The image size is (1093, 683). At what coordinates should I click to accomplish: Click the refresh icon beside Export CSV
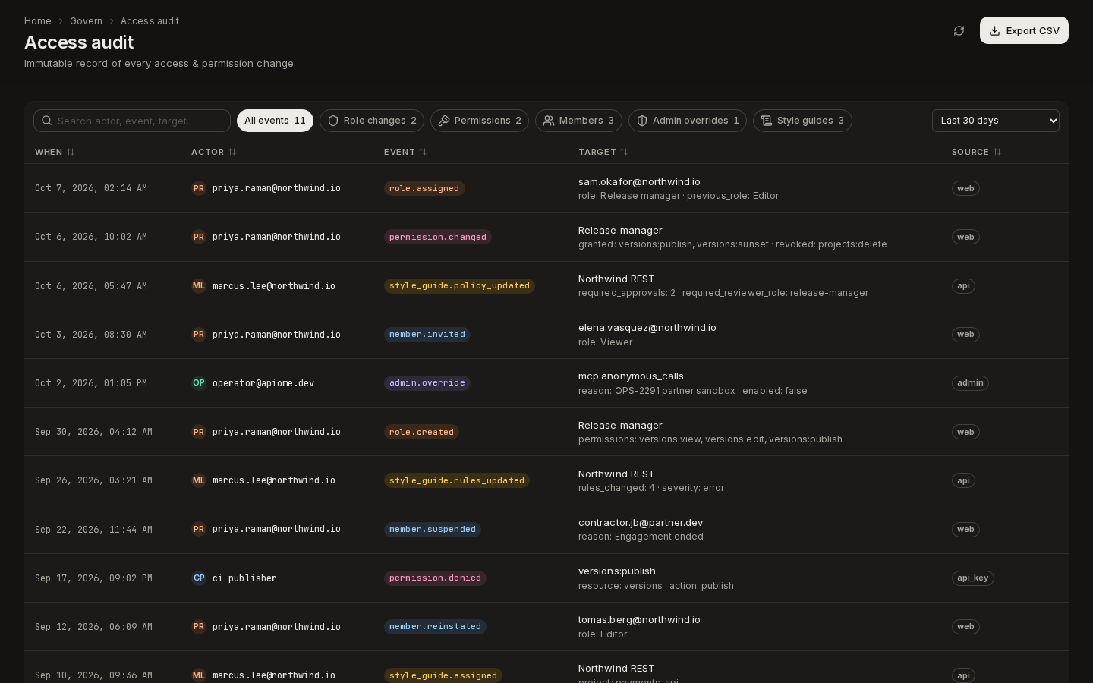point(959,30)
